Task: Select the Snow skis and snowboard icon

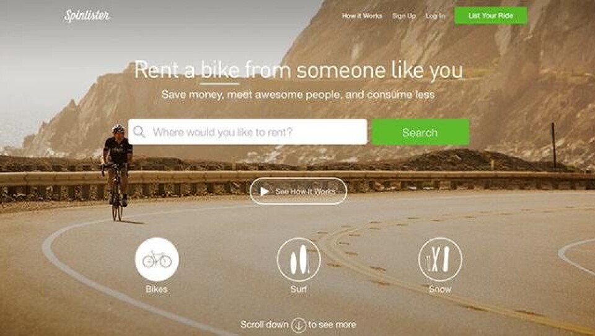Action: point(440,259)
